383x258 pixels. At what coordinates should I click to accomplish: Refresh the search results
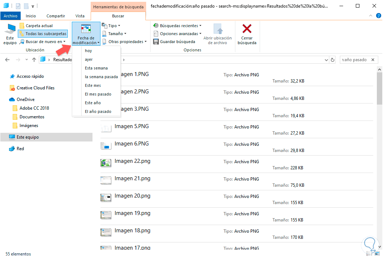click(333, 60)
